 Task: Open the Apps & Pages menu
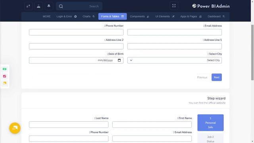coord(191,16)
